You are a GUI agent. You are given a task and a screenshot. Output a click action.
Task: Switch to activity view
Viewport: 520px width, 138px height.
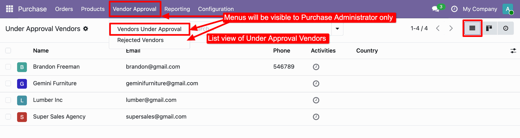tap(505, 28)
